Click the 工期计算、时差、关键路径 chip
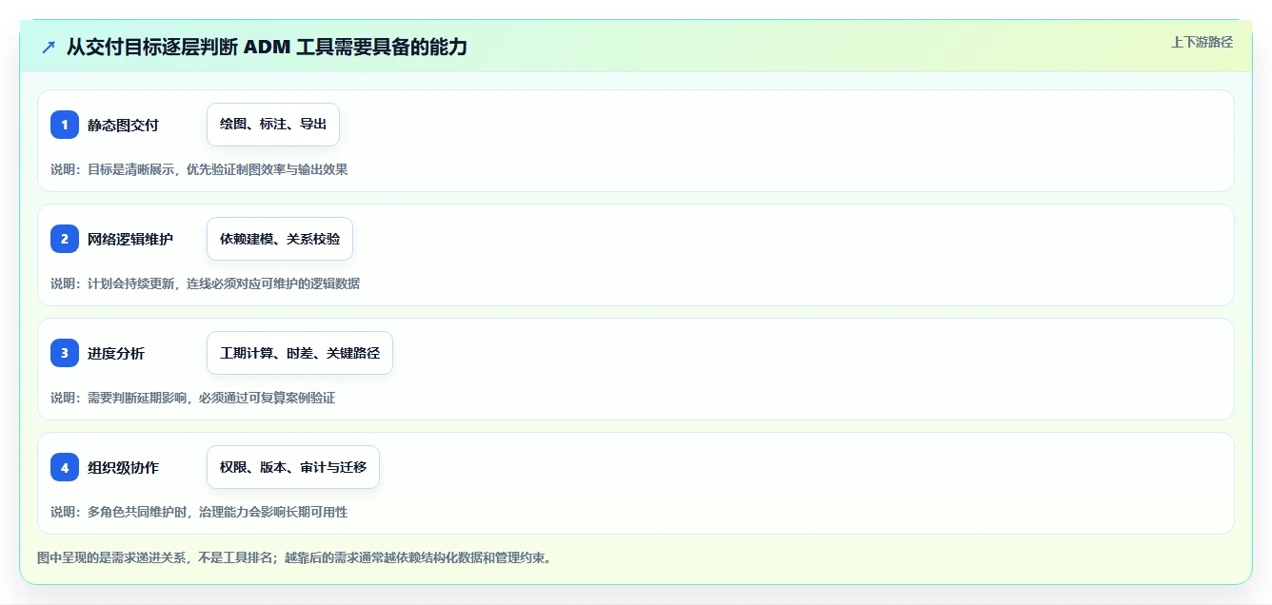This screenshot has height=605, width=1272. tap(300, 353)
